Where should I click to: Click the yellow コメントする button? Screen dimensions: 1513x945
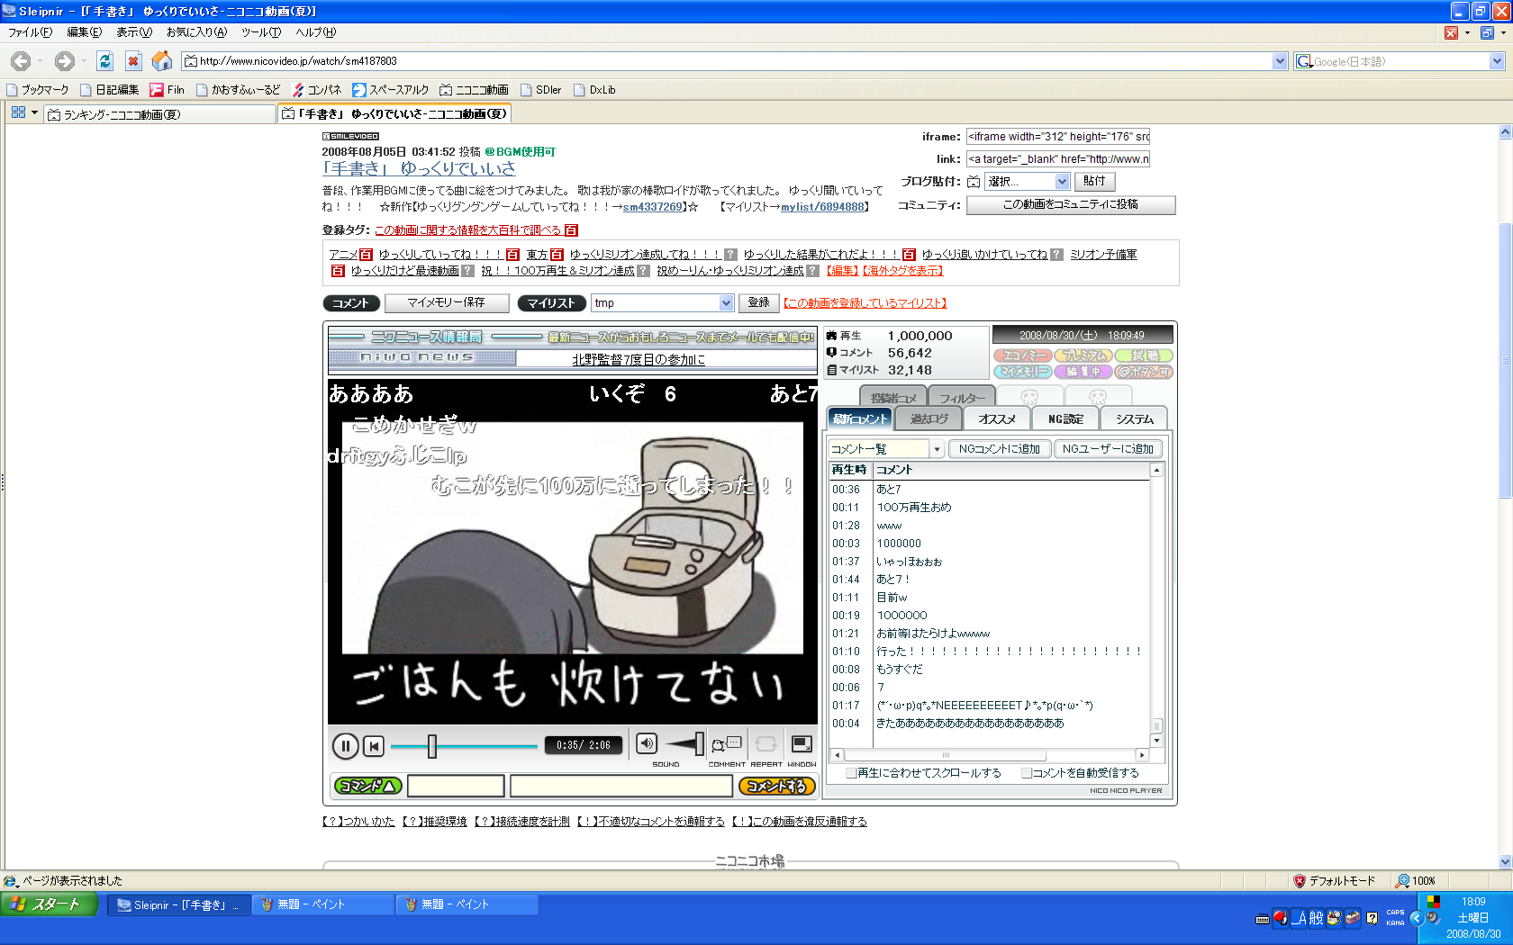point(776,787)
